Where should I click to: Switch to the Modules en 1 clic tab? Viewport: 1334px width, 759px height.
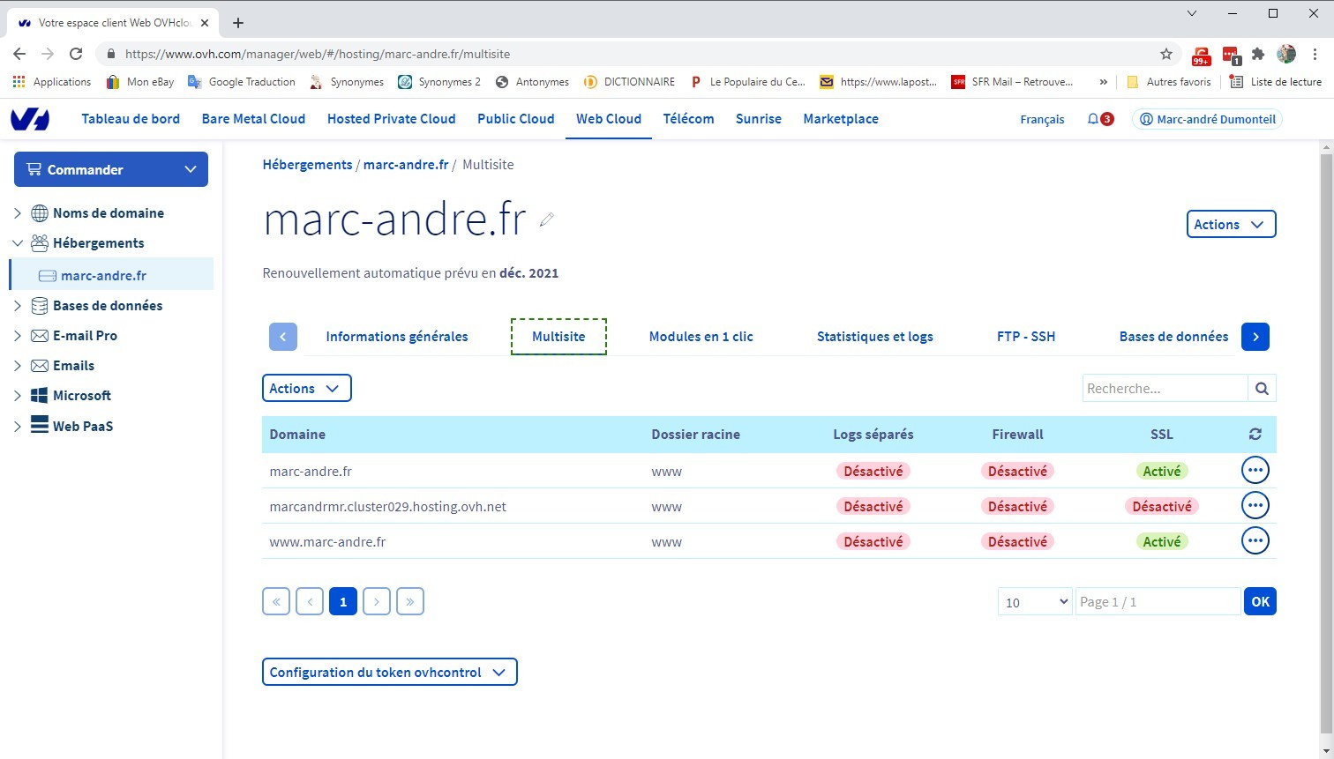pyautogui.click(x=701, y=337)
